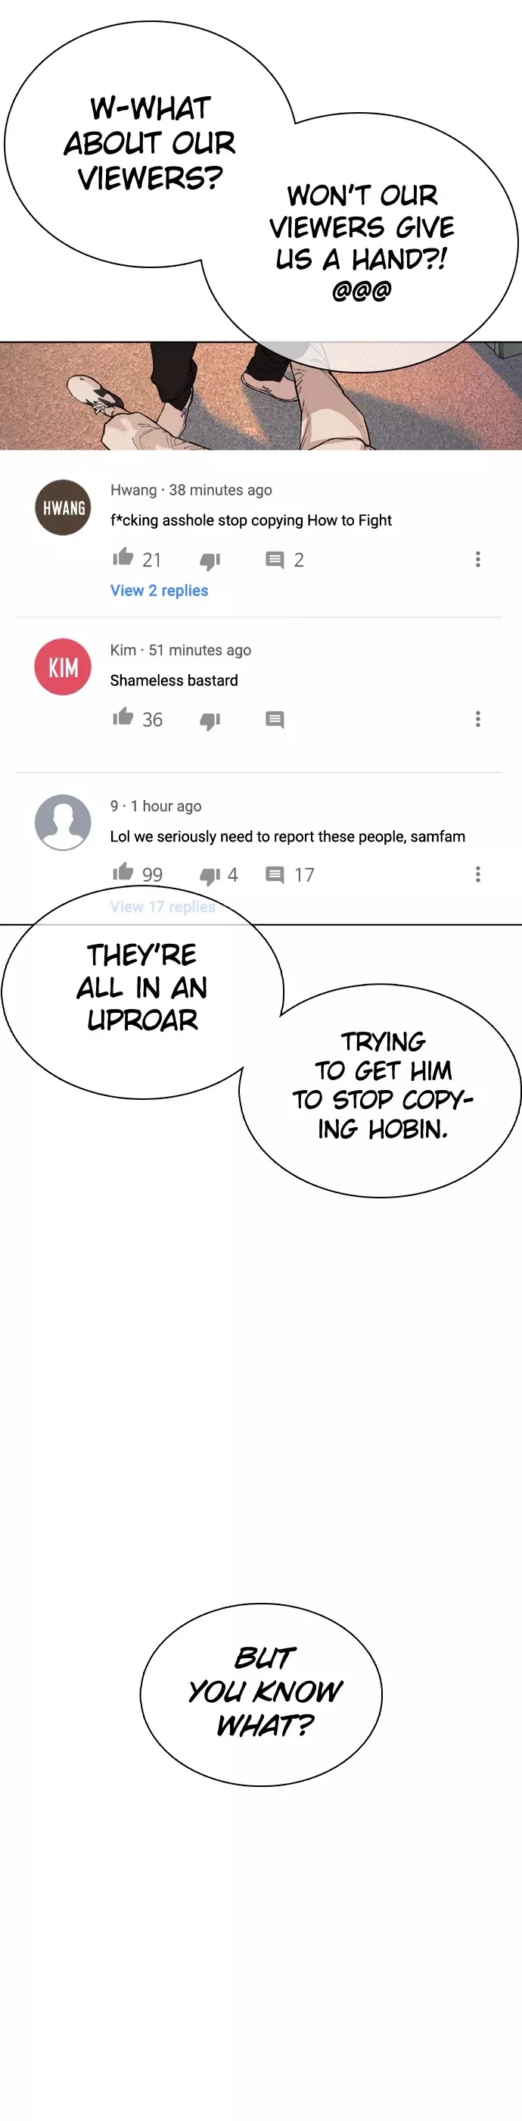Click the gray default user avatar

[64, 823]
